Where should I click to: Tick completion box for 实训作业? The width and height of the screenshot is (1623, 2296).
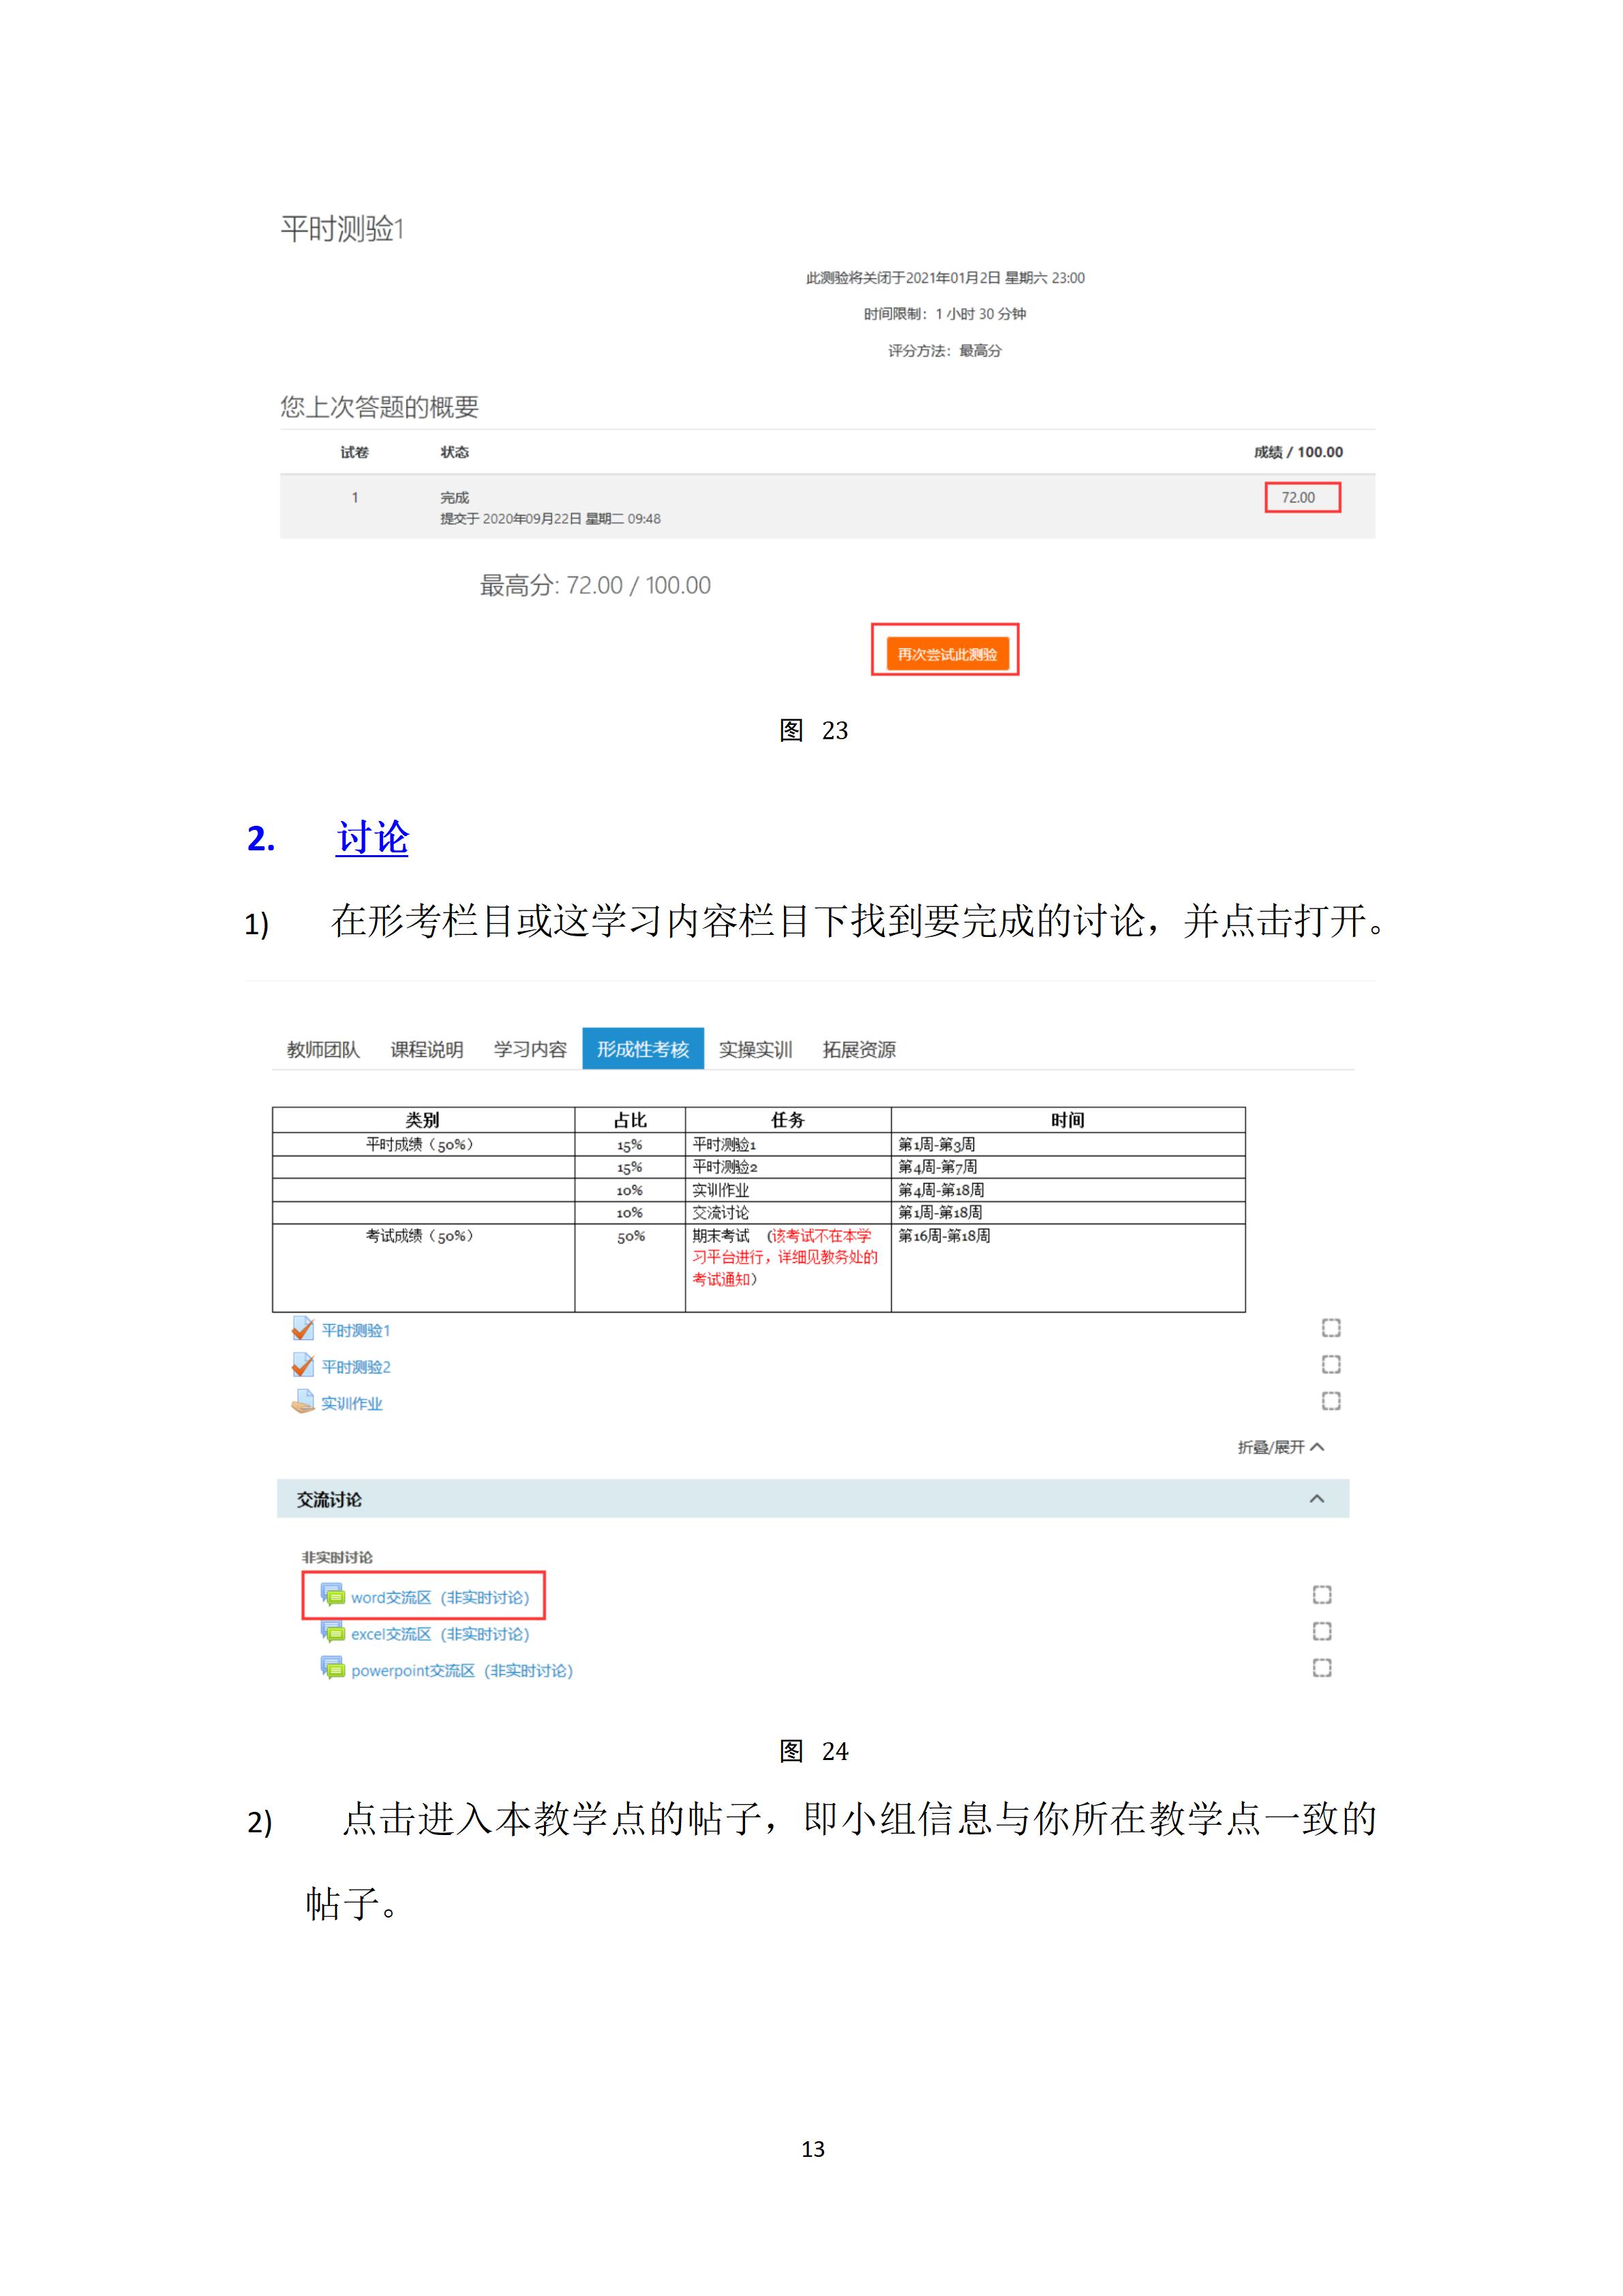(x=1331, y=1401)
